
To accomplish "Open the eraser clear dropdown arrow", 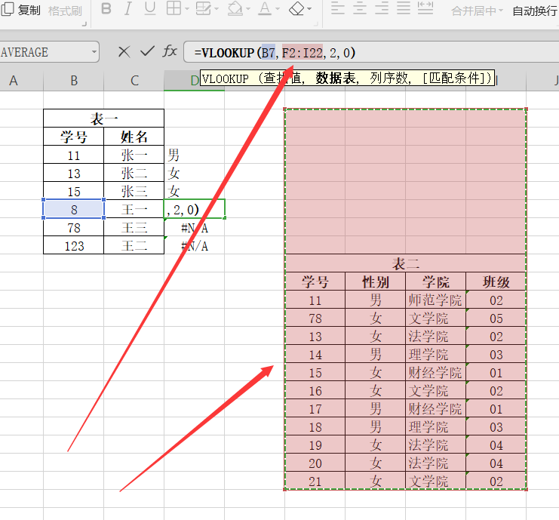I will [x=309, y=9].
